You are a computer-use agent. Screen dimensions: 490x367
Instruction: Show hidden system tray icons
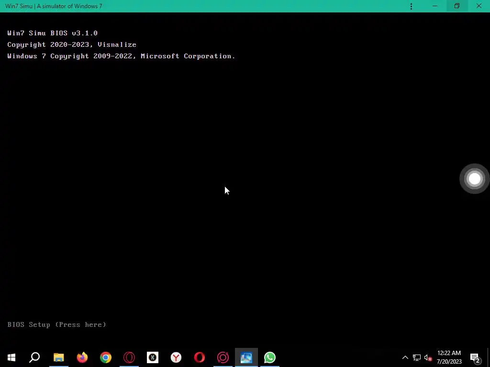coord(405,357)
